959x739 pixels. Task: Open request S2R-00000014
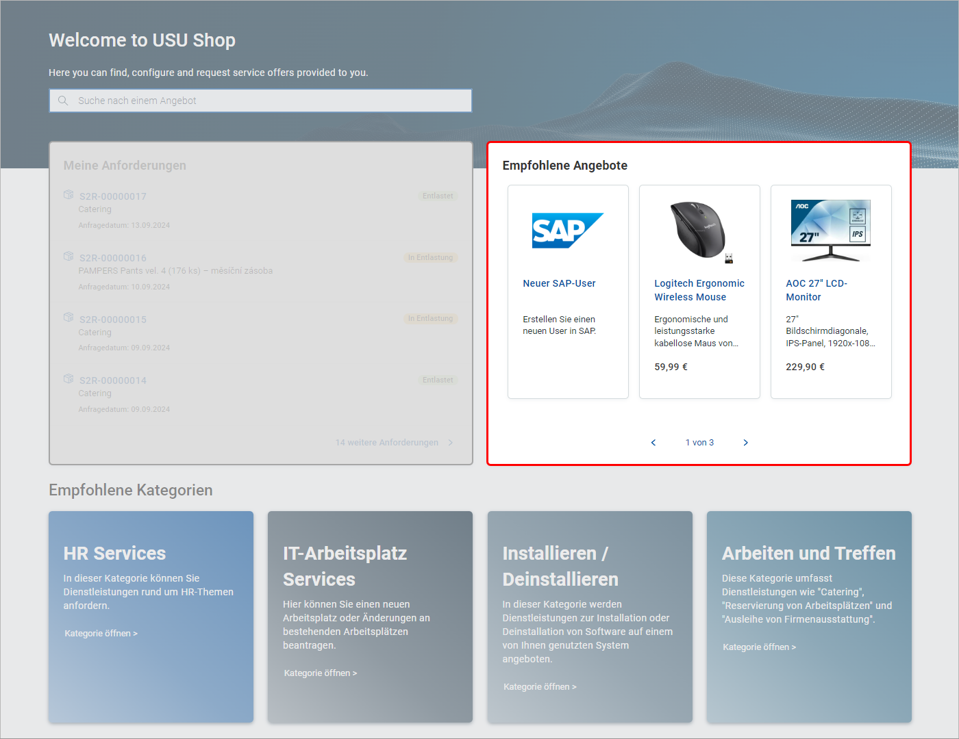[x=113, y=380]
